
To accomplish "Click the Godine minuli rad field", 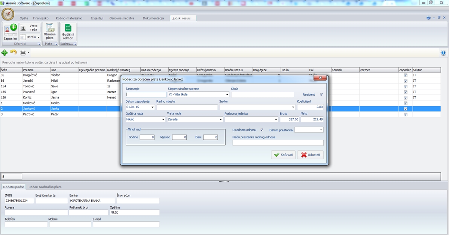I will point(147,137).
